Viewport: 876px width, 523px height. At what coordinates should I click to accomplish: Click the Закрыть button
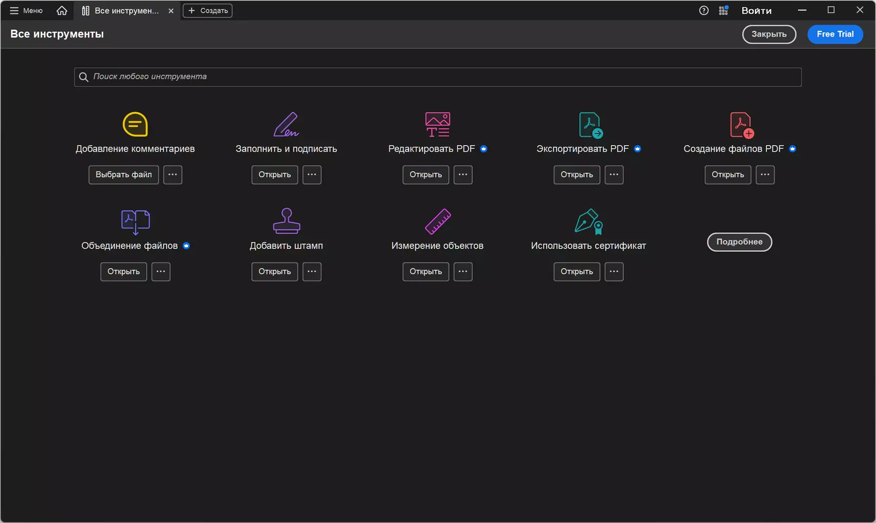pyautogui.click(x=769, y=34)
